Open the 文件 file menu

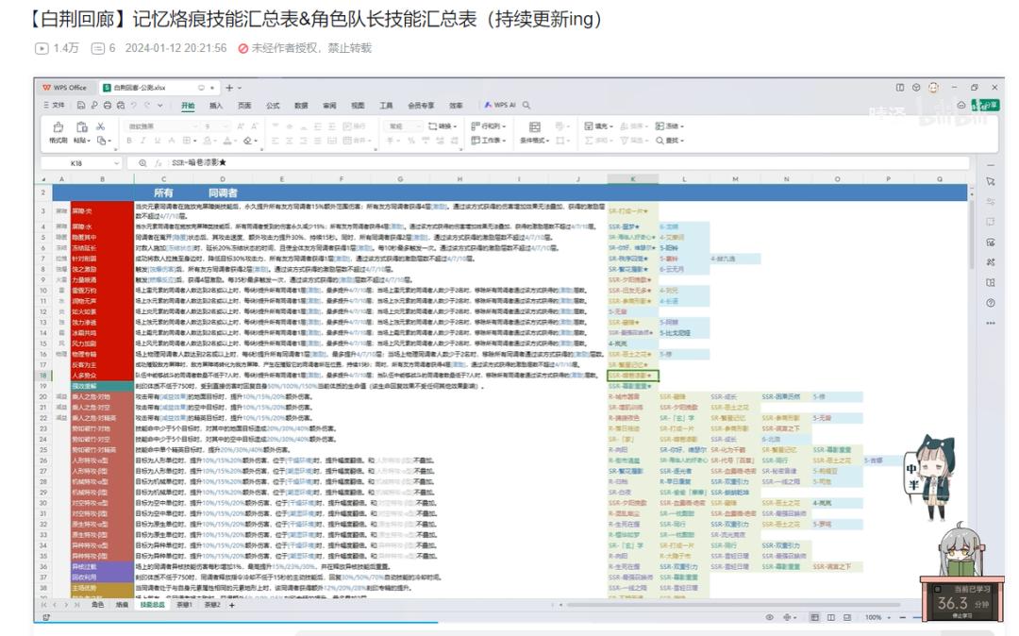coord(58,106)
